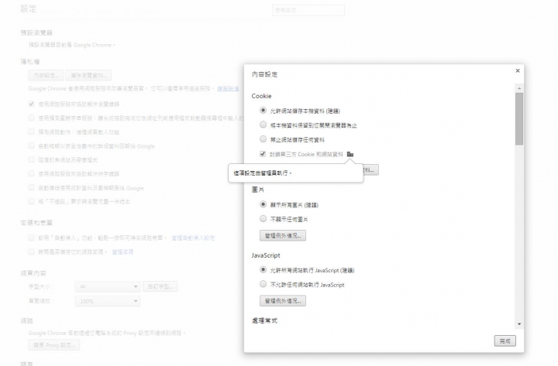558x366 pixels.
Task: Toggle the Do Not Track request checkbox
Action: click(31, 201)
